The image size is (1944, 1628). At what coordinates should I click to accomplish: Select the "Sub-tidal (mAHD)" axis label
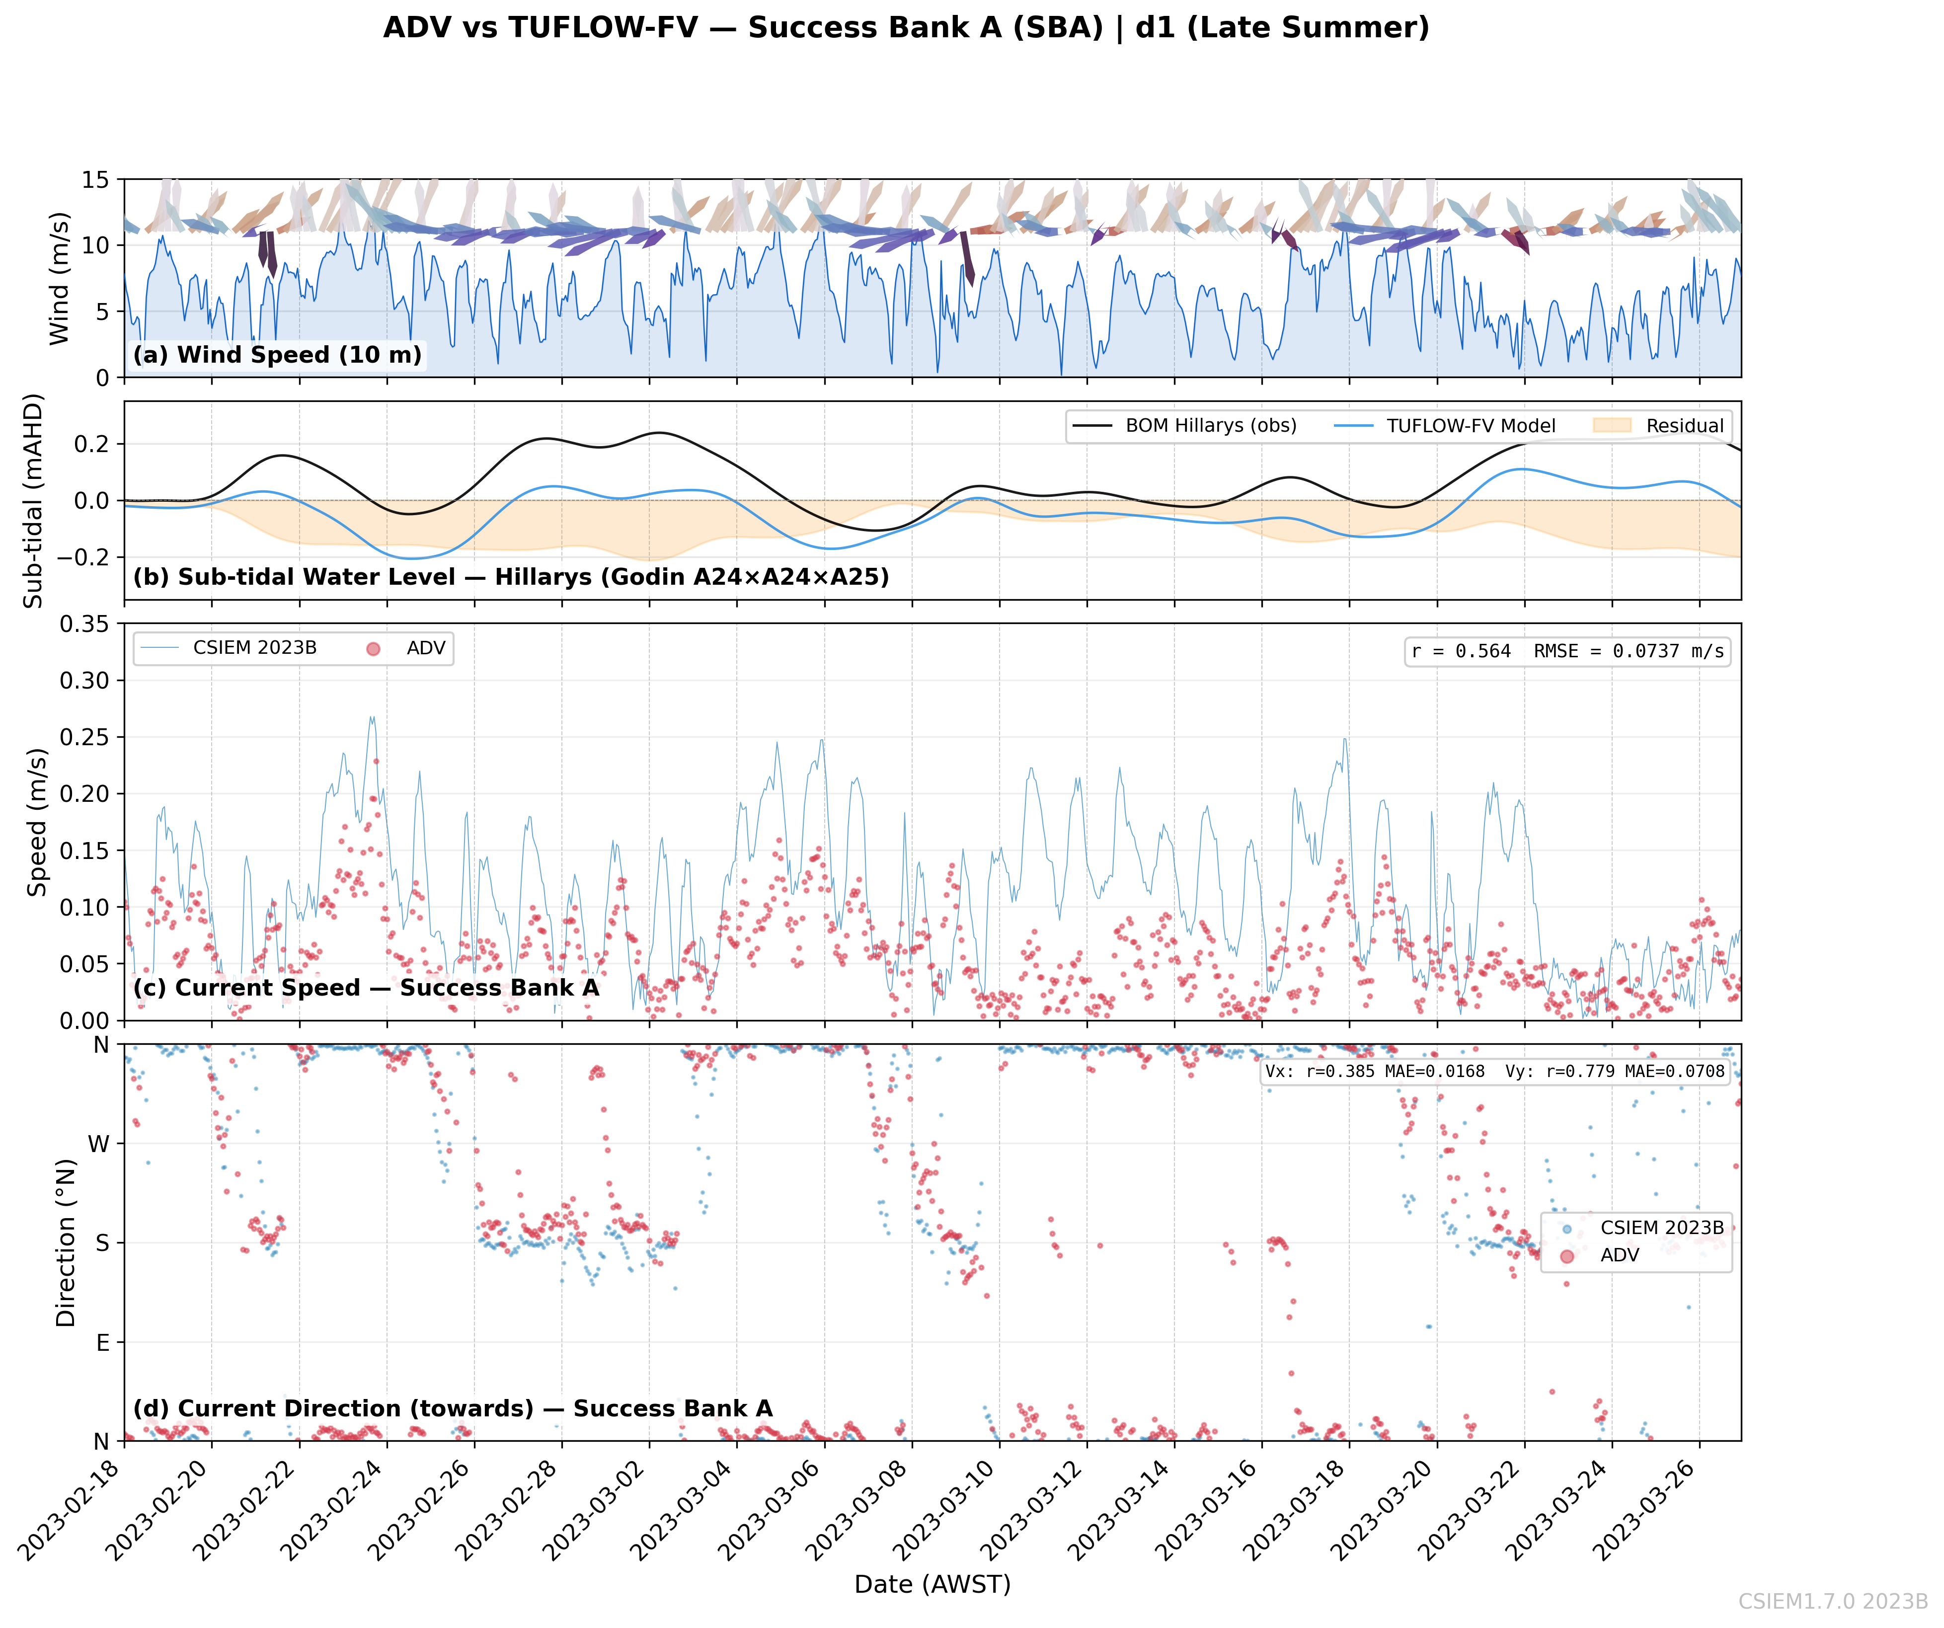pyautogui.click(x=33, y=501)
